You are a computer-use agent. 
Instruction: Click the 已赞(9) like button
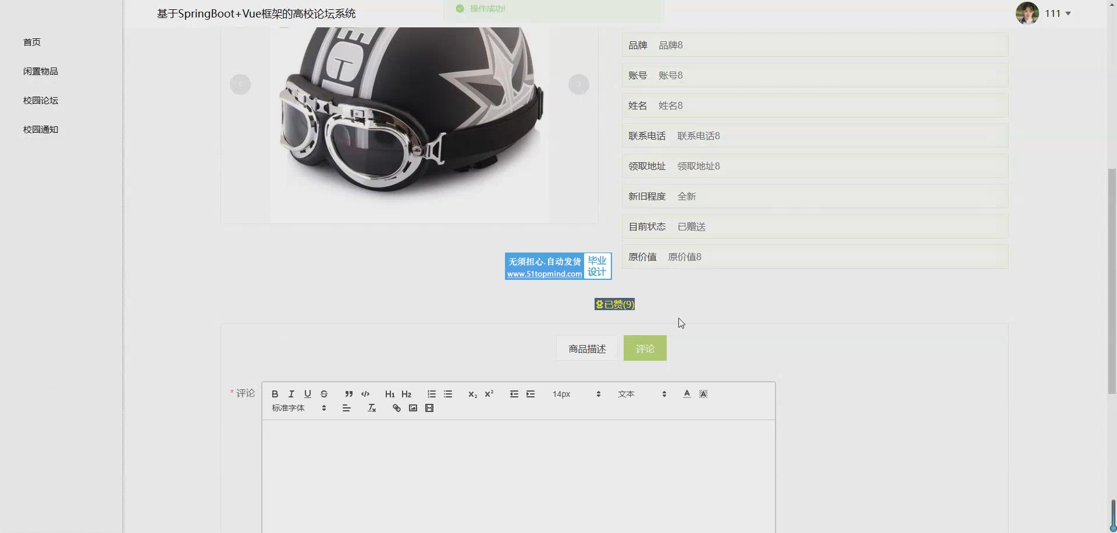(x=614, y=304)
